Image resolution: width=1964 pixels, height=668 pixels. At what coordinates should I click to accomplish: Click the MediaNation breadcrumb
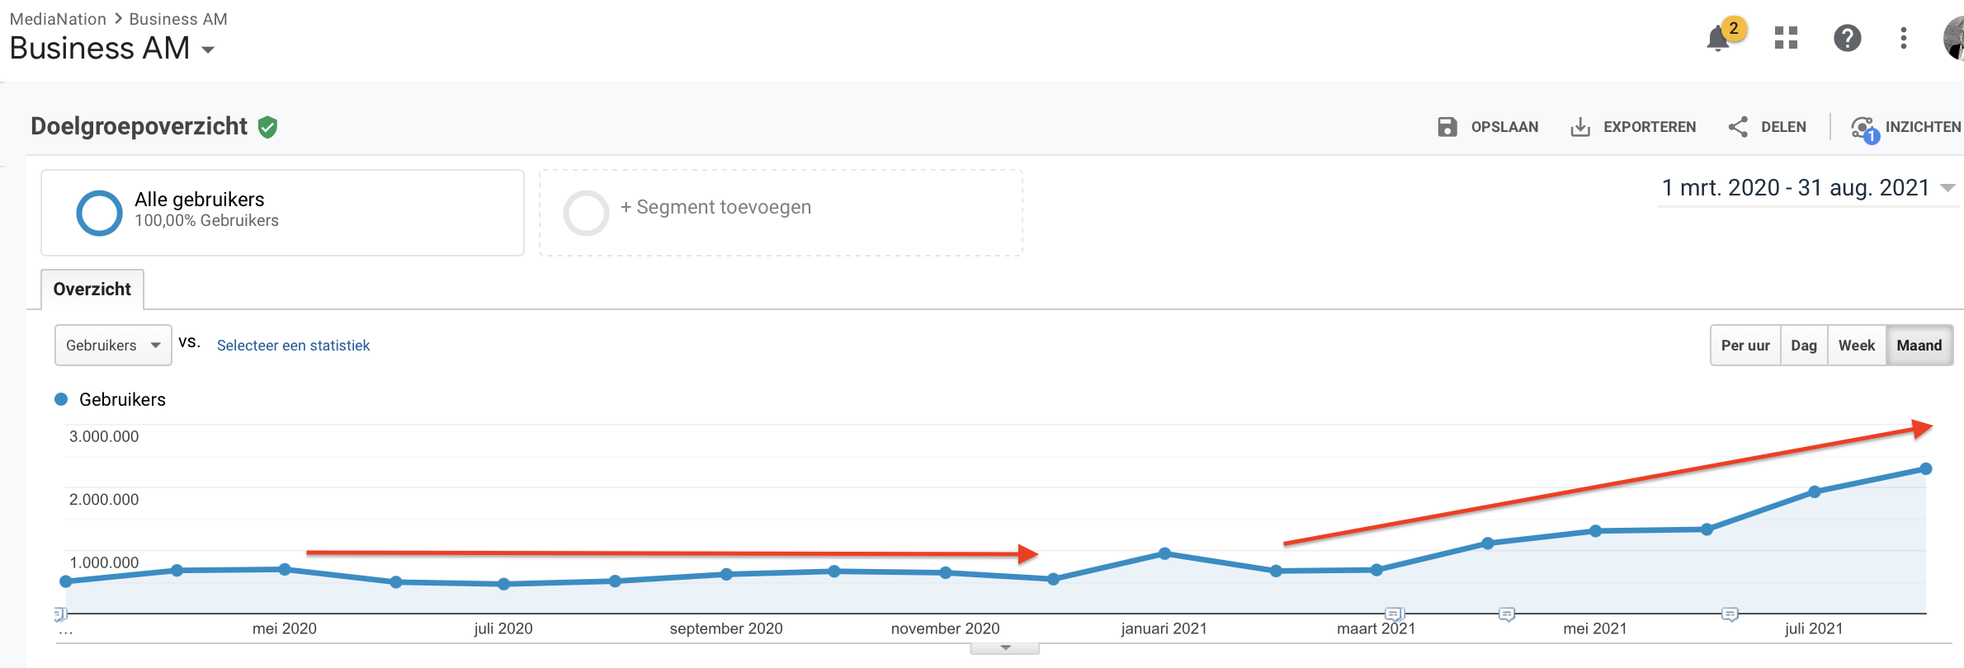58,19
